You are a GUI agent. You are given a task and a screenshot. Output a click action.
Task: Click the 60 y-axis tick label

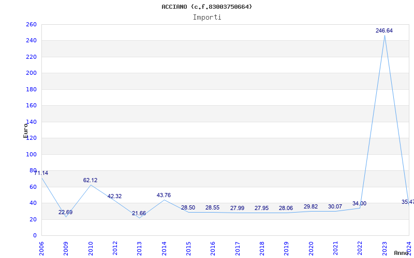(x=33, y=187)
